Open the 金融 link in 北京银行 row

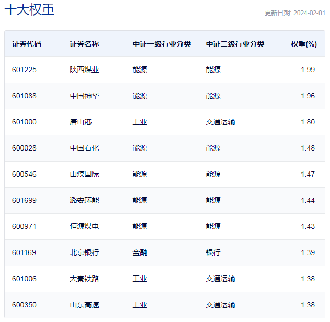[x=140, y=252]
